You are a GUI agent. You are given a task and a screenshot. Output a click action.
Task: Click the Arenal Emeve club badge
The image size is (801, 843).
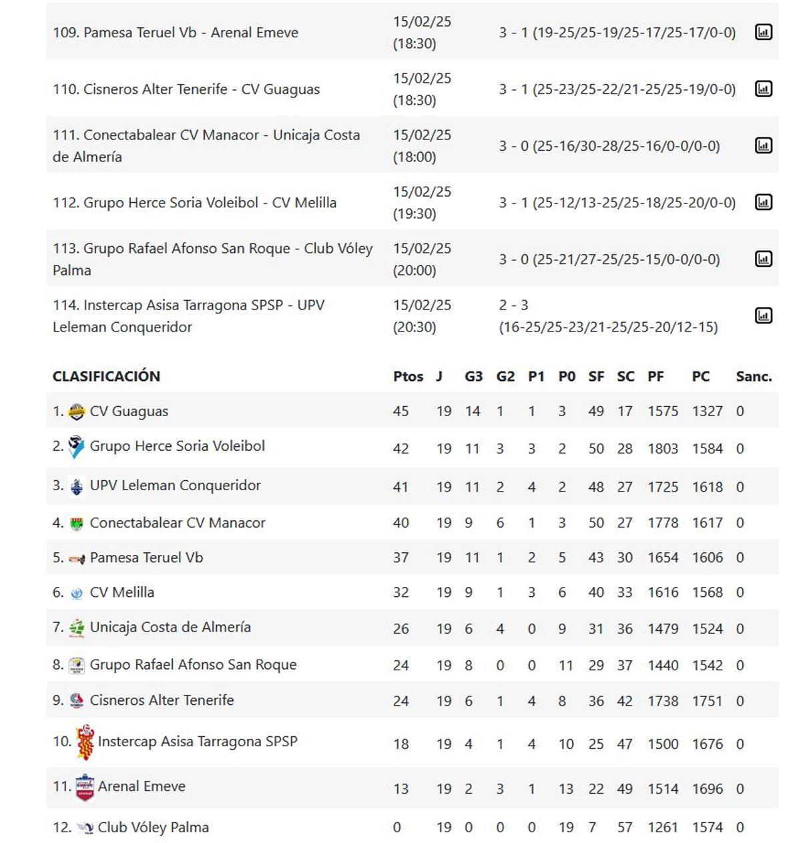pos(86,786)
